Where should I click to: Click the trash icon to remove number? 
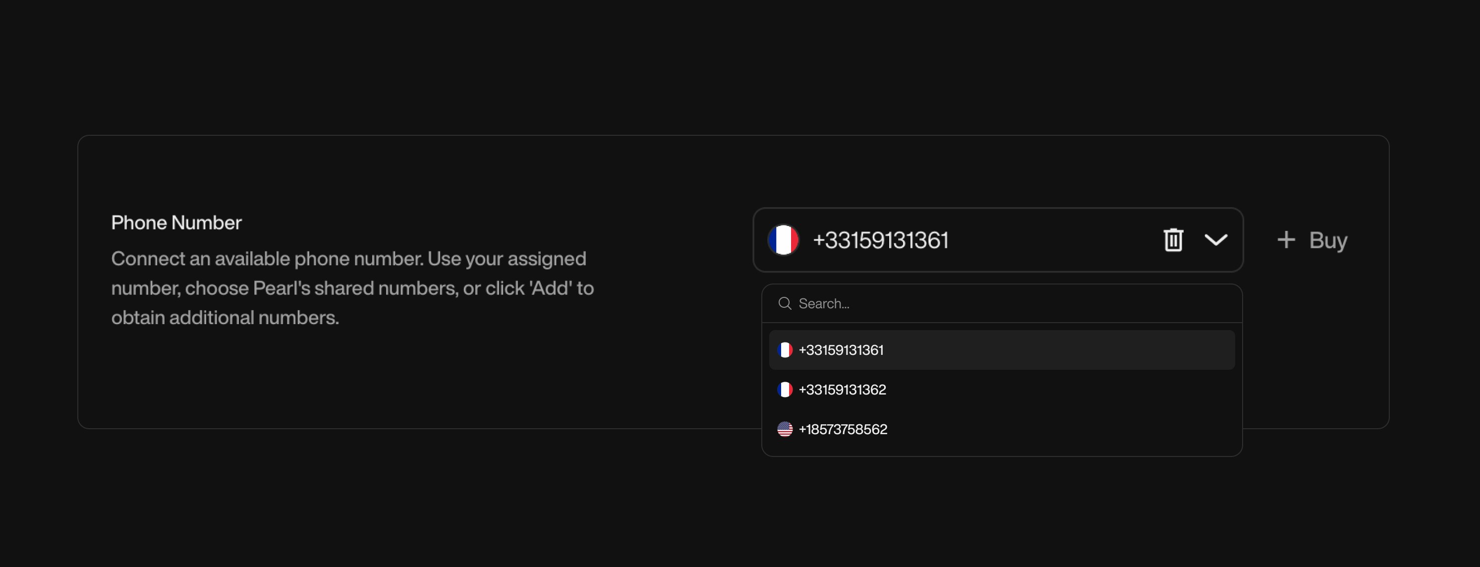1173,240
